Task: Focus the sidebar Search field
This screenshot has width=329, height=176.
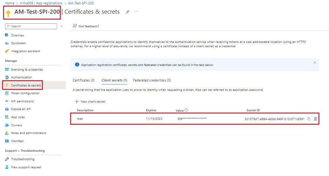Action: (x=31, y=26)
